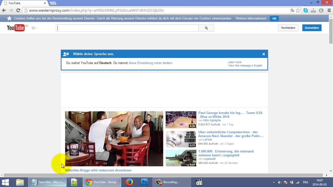
Task: Click the question-mark extension icon in toolbar
Action: tap(313, 10)
